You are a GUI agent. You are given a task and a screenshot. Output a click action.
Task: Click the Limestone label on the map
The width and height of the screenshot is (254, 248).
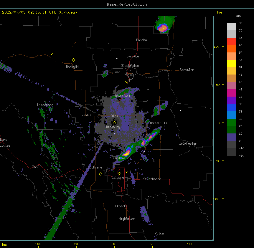(45, 105)
